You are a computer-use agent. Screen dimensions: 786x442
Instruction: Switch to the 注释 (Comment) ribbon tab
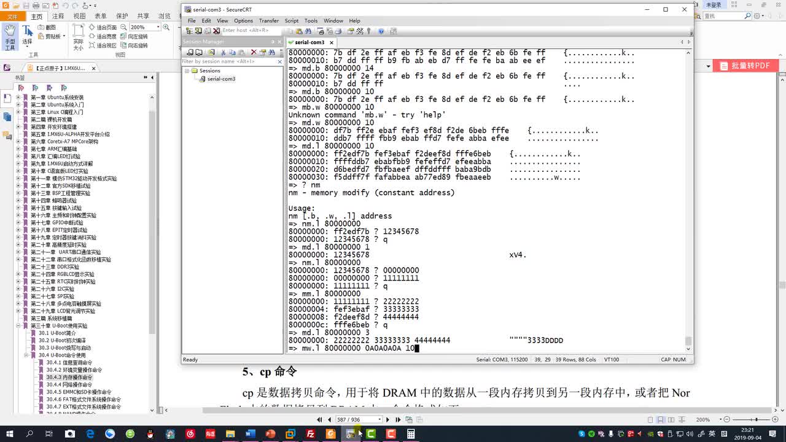[58, 17]
